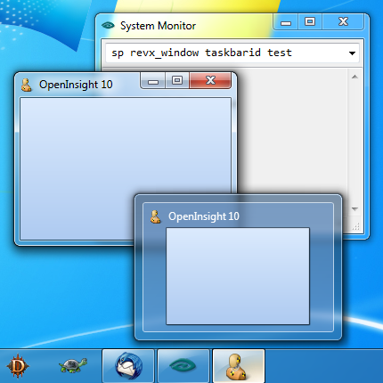Screen dimensions: 383x383
Task: Open the System Monitor command dropdown arrow
Action: click(x=352, y=53)
